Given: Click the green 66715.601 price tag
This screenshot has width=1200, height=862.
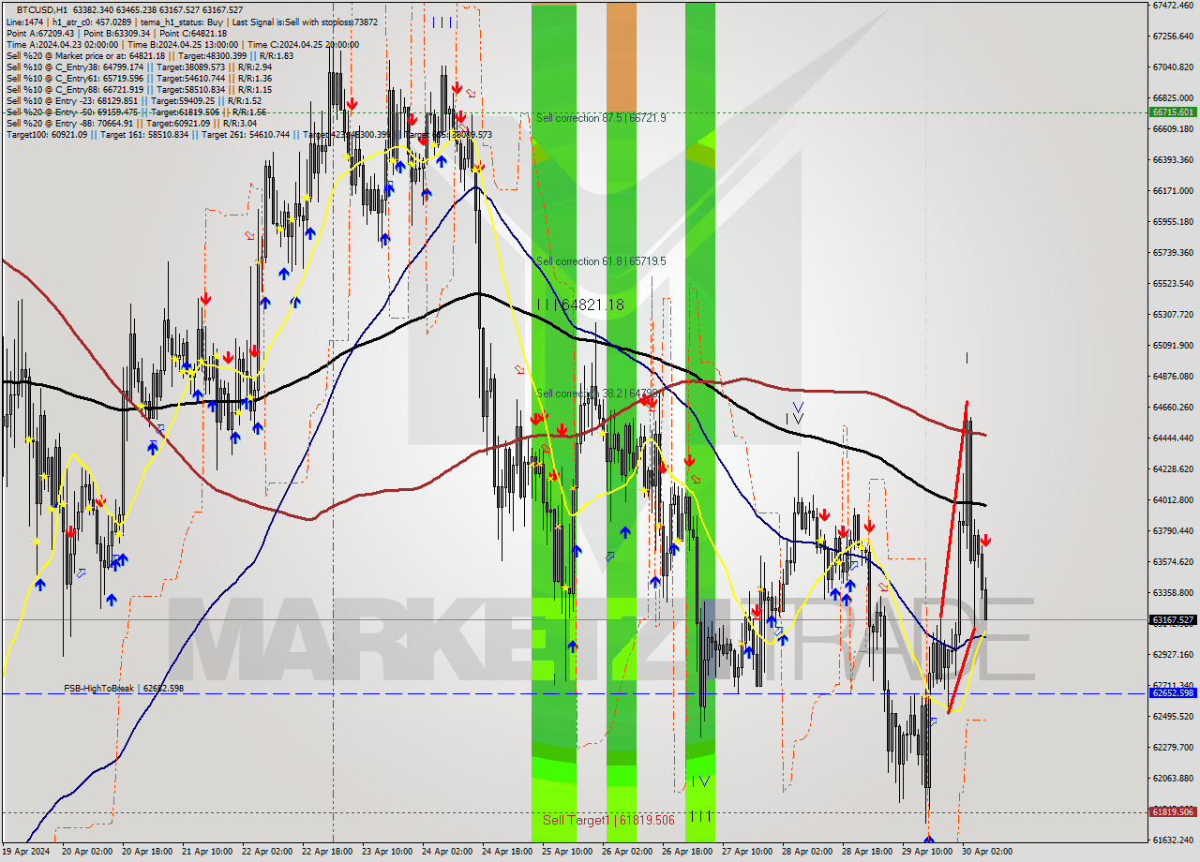Looking at the screenshot, I should 1173,111.
